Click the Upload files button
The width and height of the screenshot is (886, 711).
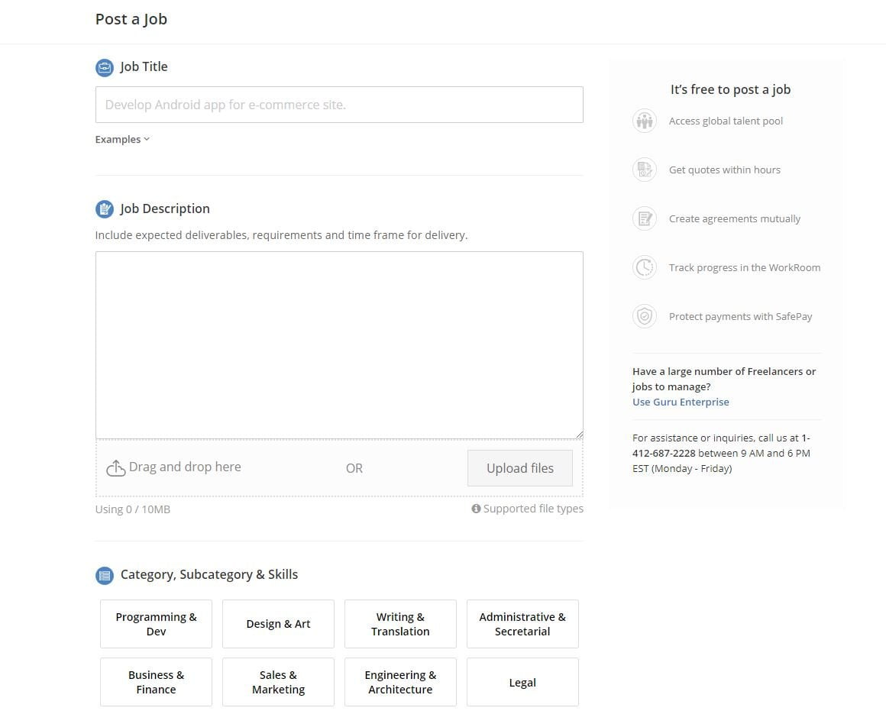coord(520,468)
